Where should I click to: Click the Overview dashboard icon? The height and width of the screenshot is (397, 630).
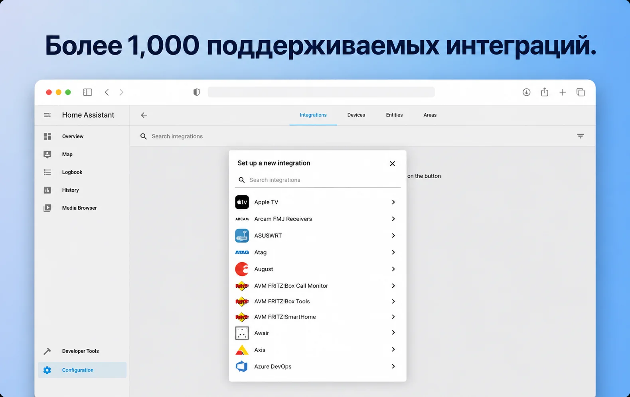(x=47, y=136)
